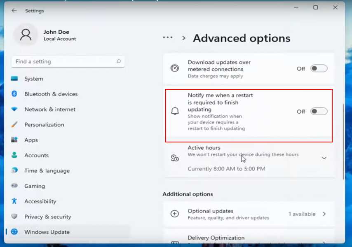Image resolution: width=352 pixels, height=247 pixels.
Task: Maximize the Settings window
Action: (316, 7)
